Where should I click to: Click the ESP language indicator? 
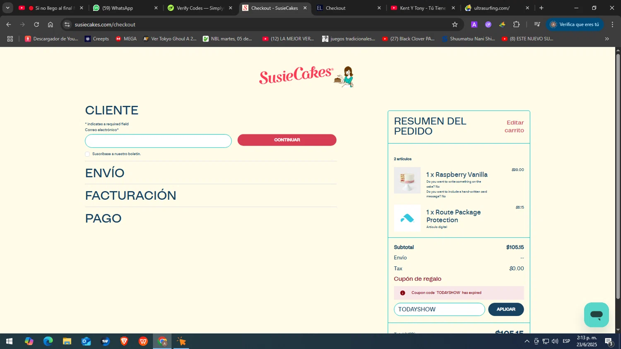[x=566, y=341]
